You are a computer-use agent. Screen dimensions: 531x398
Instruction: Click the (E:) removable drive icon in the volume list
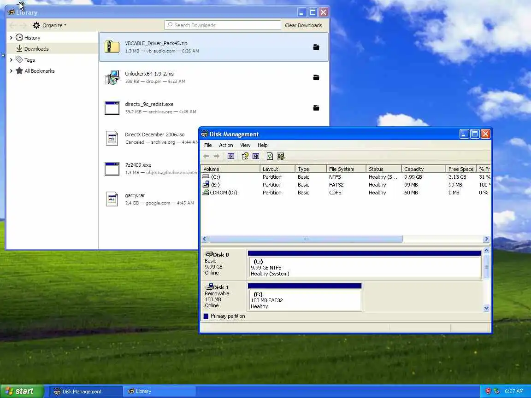(x=206, y=184)
